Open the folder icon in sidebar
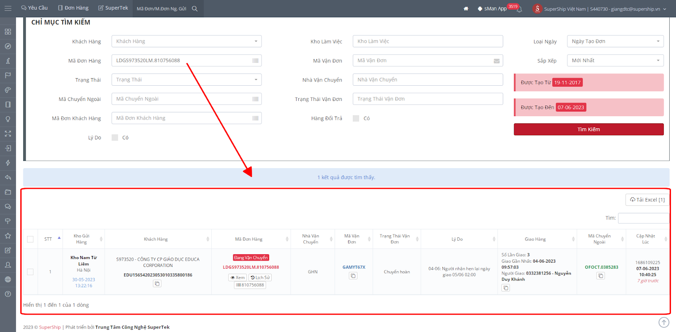This screenshot has width=676, height=332. click(x=8, y=192)
